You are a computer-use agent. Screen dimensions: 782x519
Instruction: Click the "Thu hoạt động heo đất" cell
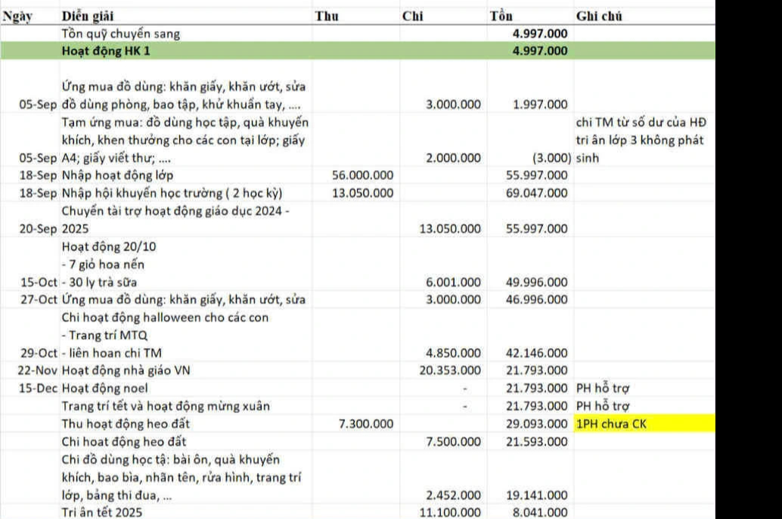124,424
